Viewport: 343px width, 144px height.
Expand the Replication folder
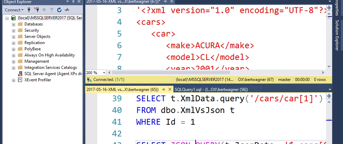pyautogui.click(x=13, y=43)
